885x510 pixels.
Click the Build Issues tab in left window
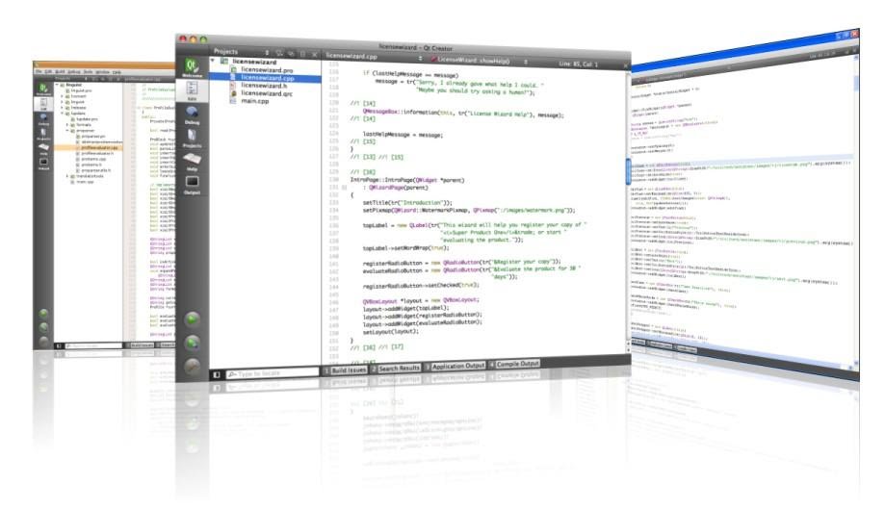141,345
